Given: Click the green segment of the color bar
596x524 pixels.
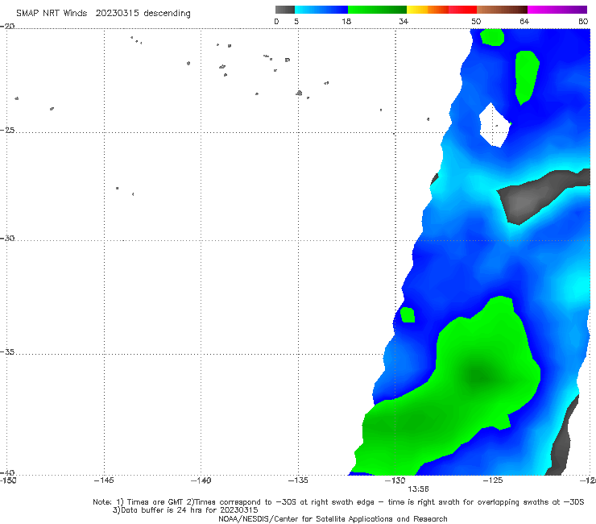Looking at the screenshot, I should [x=377, y=10].
